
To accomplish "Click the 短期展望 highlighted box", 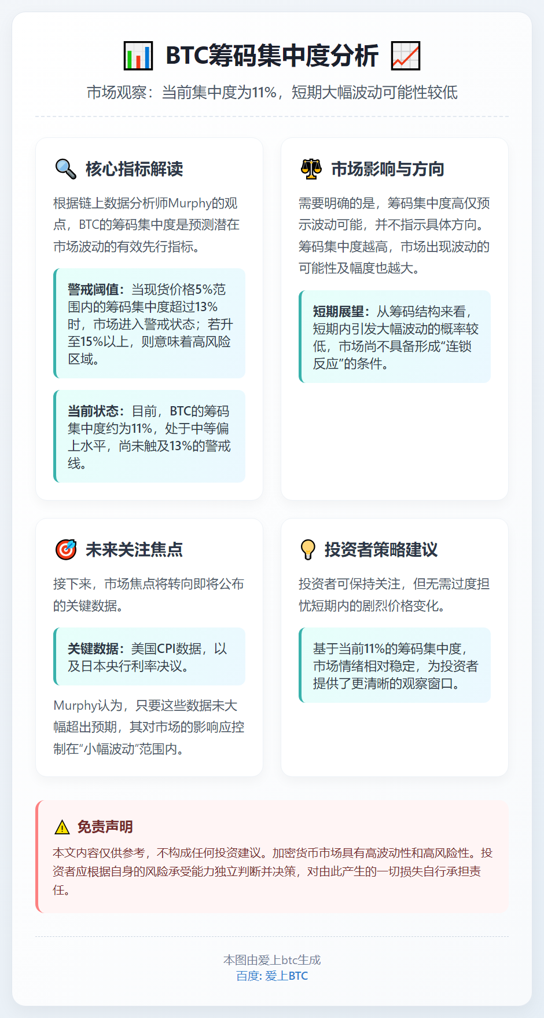I will 395,337.
